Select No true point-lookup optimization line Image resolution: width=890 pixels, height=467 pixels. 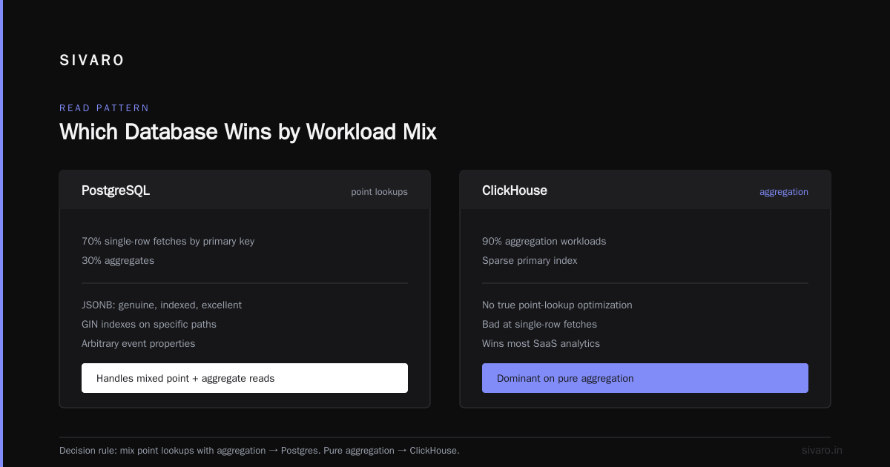click(557, 305)
